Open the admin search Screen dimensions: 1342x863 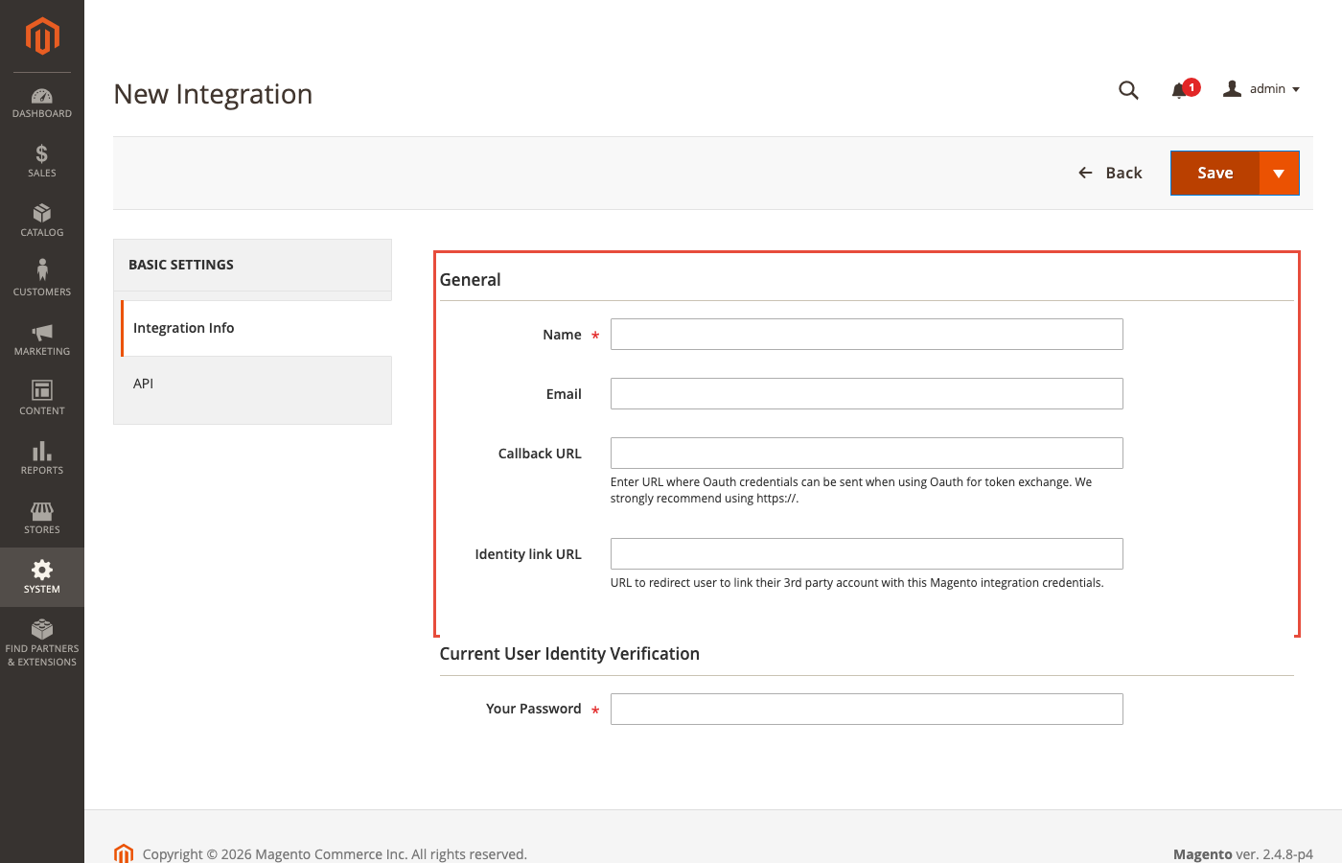[x=1128, y=89]
